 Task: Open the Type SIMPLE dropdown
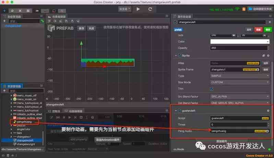point(240,76)
